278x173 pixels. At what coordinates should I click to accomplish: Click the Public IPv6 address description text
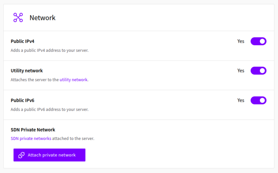(50, 110)
